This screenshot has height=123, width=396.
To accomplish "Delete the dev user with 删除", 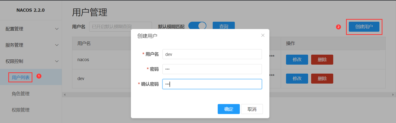I will tap(322, 79).
